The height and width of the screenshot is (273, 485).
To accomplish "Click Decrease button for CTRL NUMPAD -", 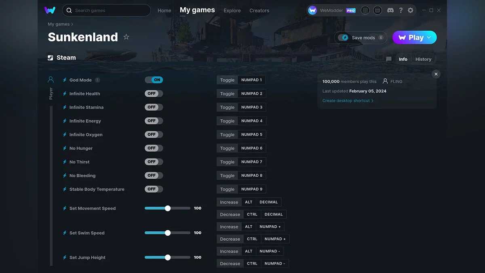I will click(x=230, y=264).
